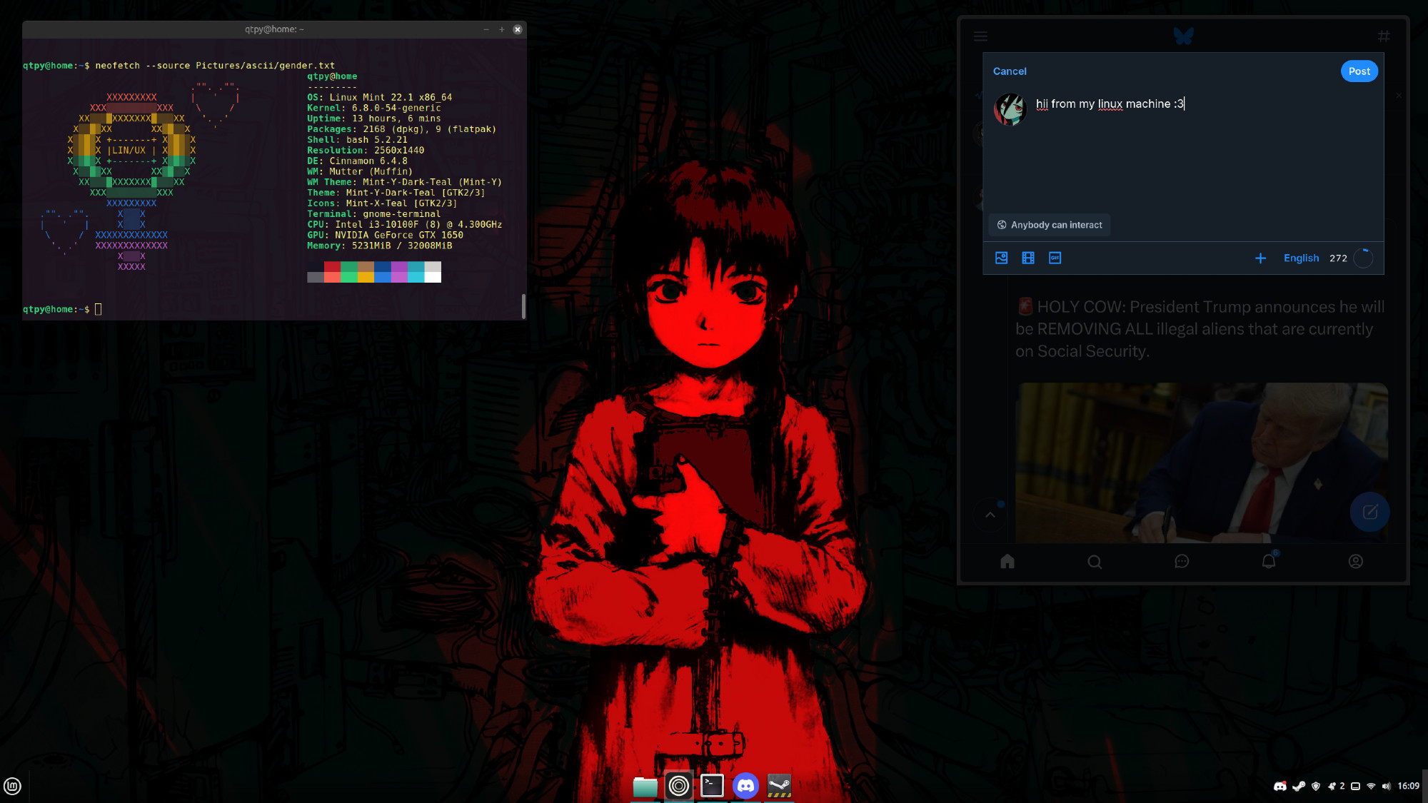Screen dimensions: 1428x803
Task: Click the Steam tray icon
Action: (x=1299, y=787)
